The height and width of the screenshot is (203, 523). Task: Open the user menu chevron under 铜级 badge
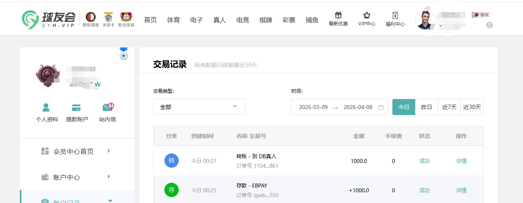click(490, 25)
